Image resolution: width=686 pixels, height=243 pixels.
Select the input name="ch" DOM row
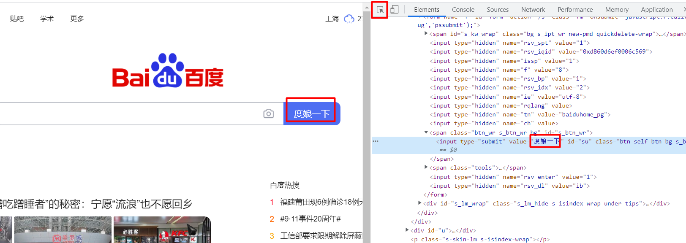point(494,123)
